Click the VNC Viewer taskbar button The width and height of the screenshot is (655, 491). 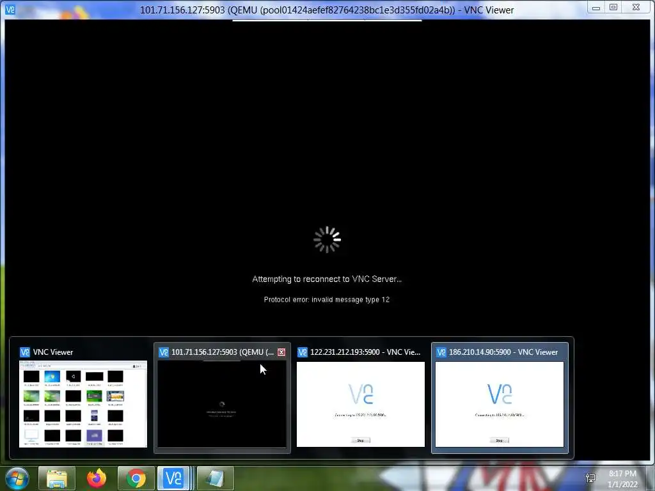click(174, 478)
